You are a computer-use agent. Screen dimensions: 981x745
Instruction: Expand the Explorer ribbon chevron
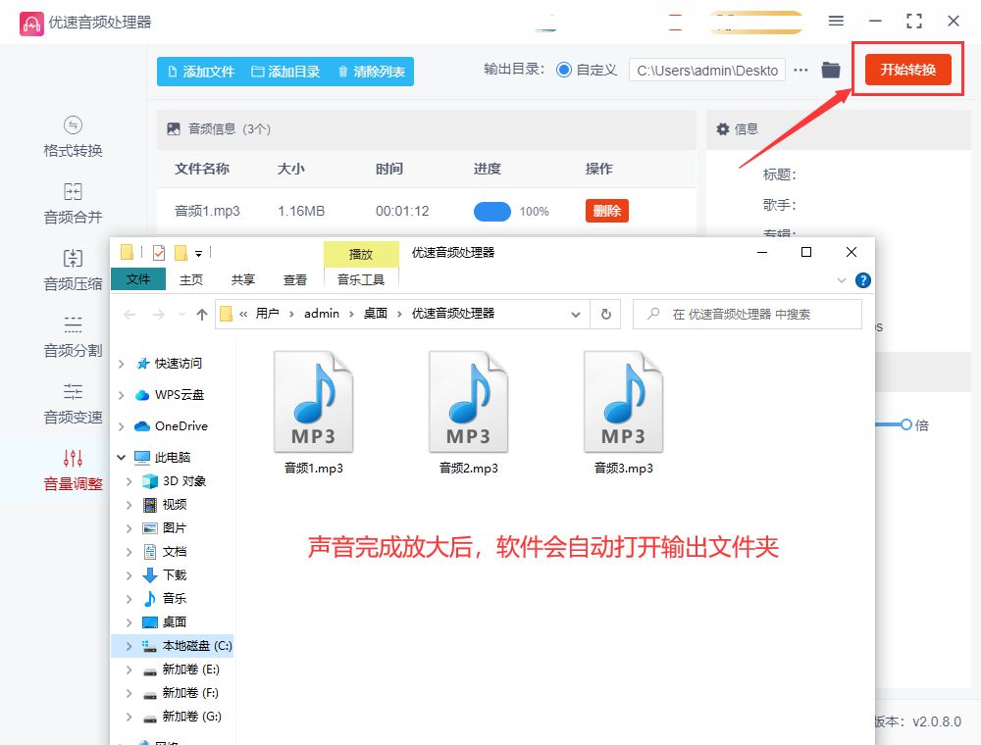(842, 280)
